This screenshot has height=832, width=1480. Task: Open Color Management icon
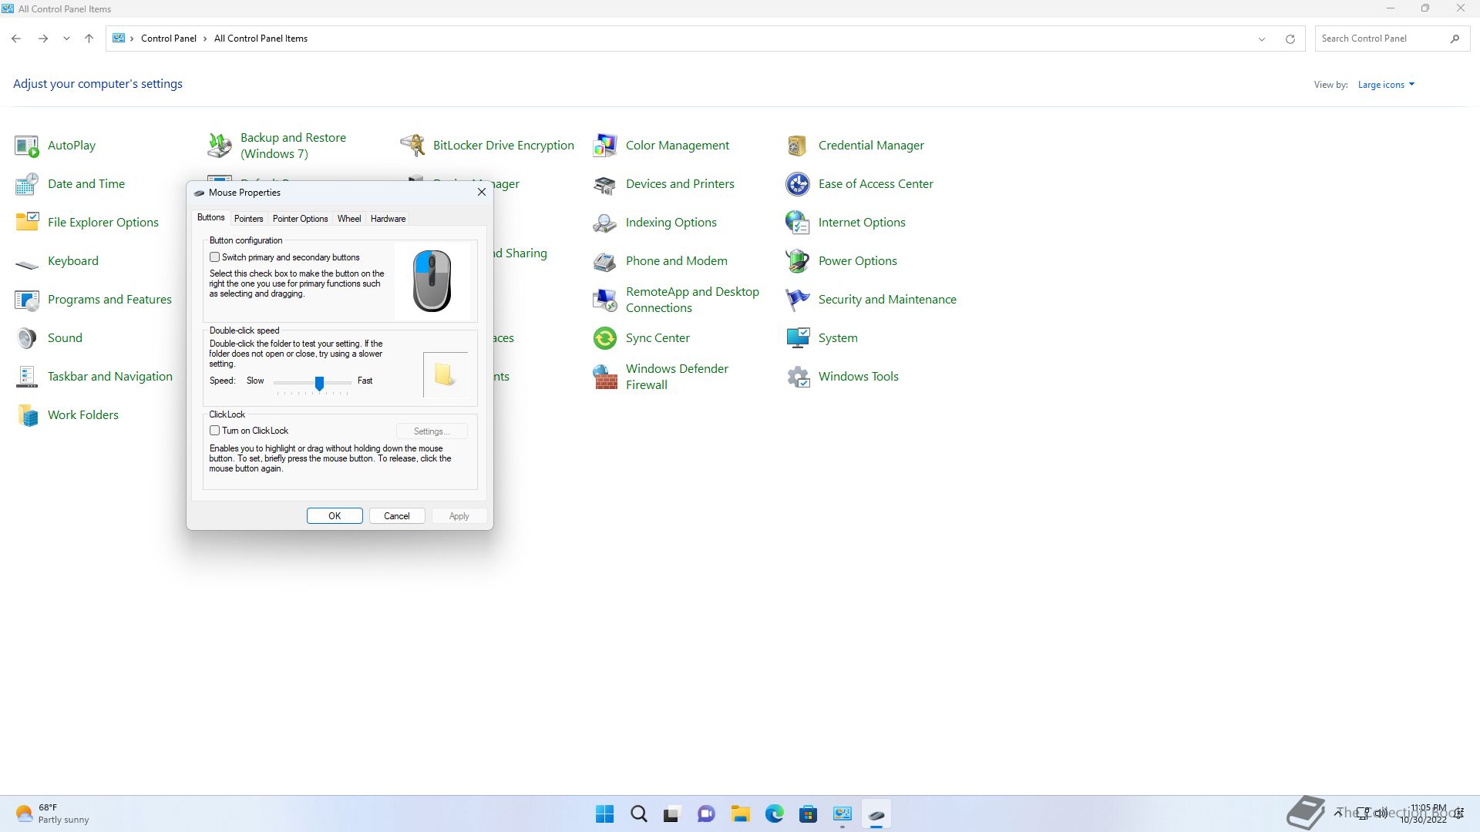click(x=605, y=146)
